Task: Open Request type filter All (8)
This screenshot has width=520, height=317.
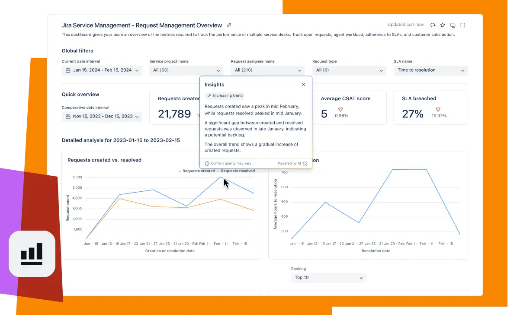Action: tap(349, 70)
